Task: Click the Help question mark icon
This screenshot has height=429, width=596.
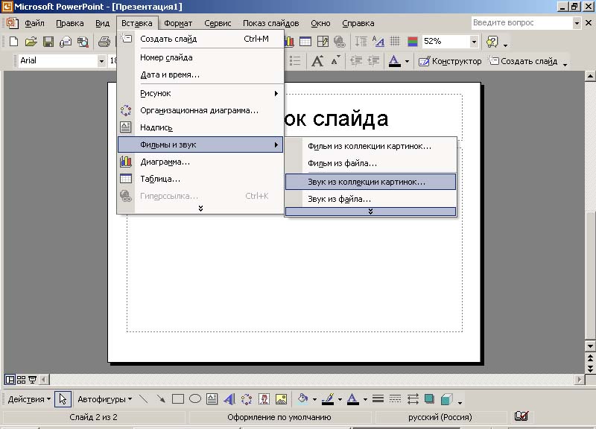Action: point(492,42)
